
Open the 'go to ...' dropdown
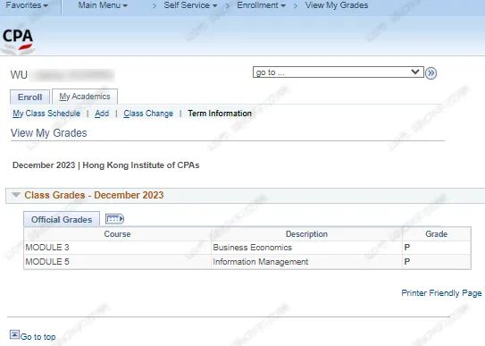click(x=339, y=72)
